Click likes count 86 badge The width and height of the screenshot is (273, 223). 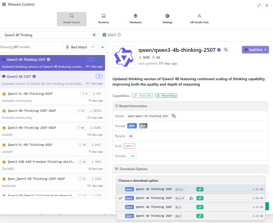click(81, 128)
